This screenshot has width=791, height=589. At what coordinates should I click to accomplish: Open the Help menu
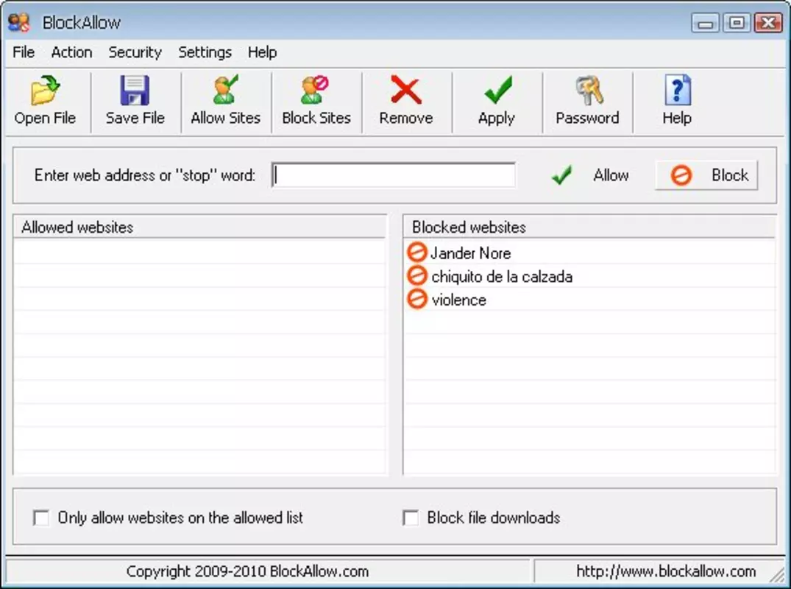click(x=263, y=52)
